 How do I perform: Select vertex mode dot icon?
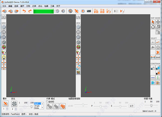(x=153, y=42)
